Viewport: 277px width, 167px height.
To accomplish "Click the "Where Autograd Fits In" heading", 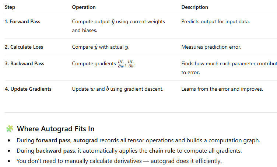I will point(56,129).
